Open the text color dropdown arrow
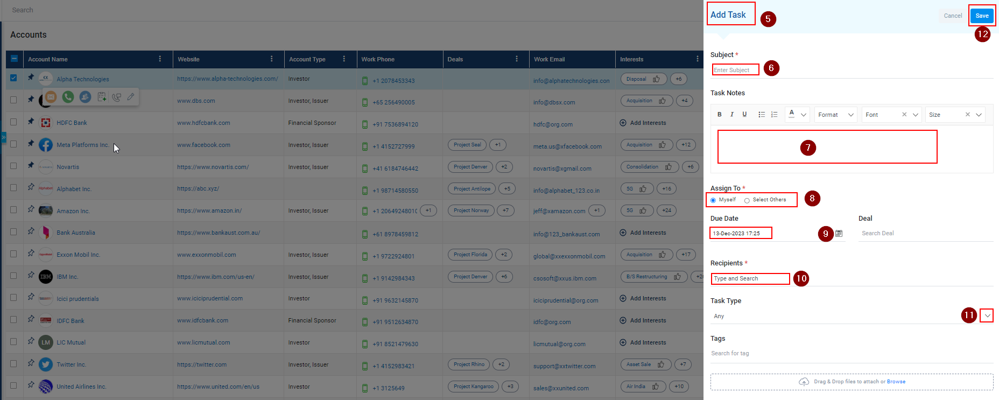The image size is (999, 400). pyautogui.click(x=804, y=115)
